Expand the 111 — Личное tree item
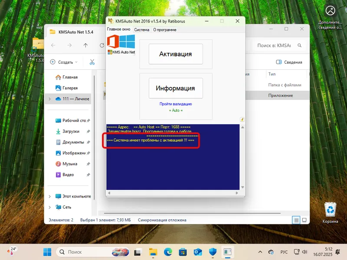Viewport: 347px width, 260px height. coord(51,98)
